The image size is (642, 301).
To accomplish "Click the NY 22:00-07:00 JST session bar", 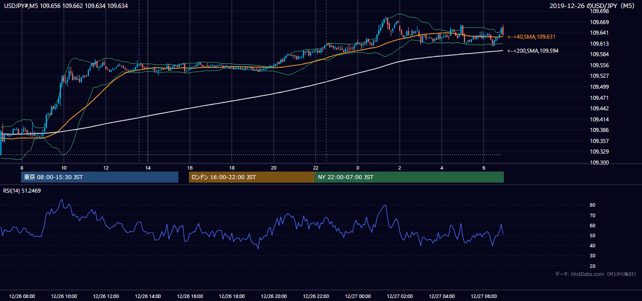I will 409,177.
